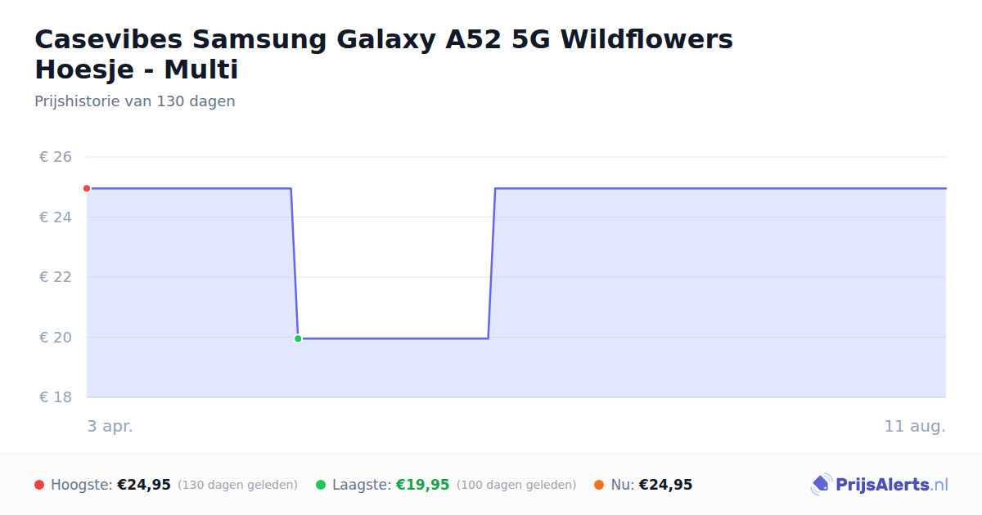Click the red Hoogste legend dot

pos(39,485)
